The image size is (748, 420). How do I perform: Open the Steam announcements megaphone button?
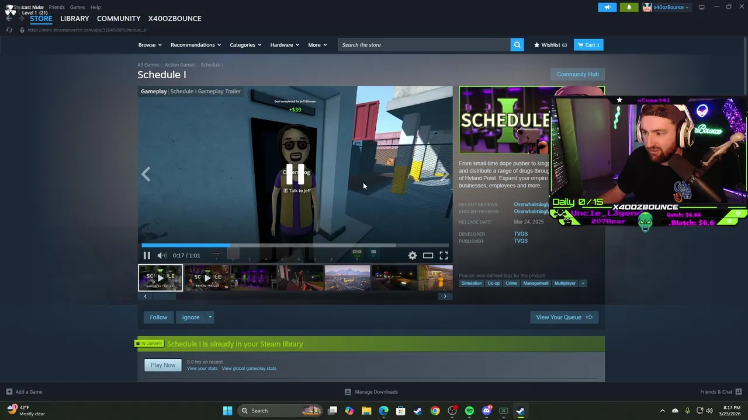pyautogui.click(x=607, y=7)
